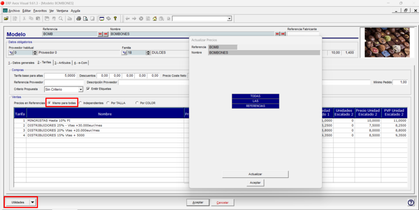
Task: Click the home icon in navigation toolbar
Action: (155, 19)
